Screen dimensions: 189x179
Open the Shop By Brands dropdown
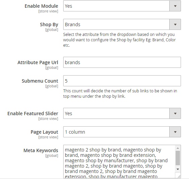[122, 24]
